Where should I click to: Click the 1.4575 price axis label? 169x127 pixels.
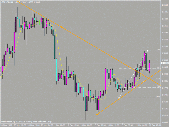point(165,109)
